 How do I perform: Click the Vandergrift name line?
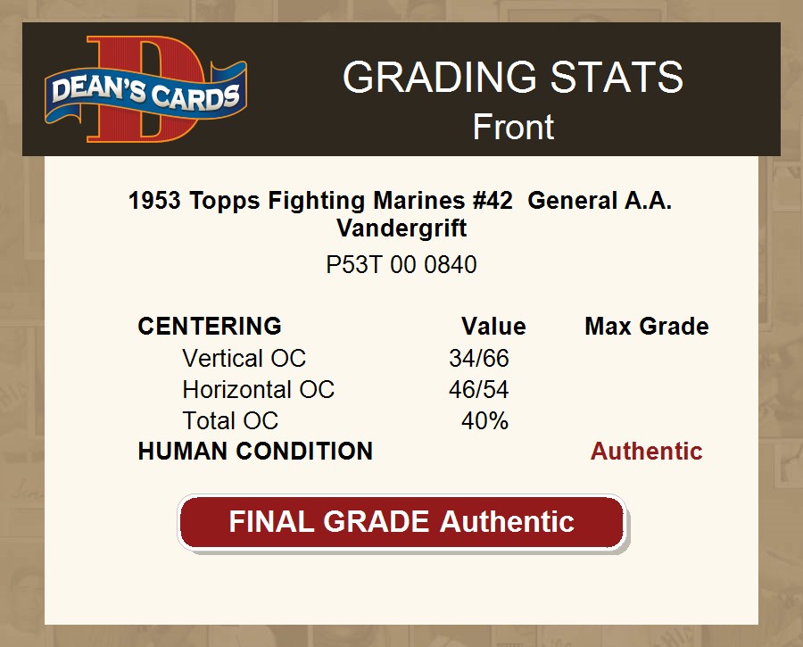click(x=401, y=228)
